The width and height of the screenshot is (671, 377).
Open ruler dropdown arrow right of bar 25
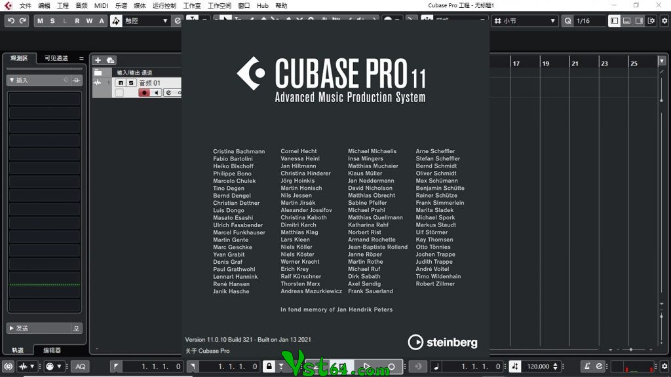(662, 61)
